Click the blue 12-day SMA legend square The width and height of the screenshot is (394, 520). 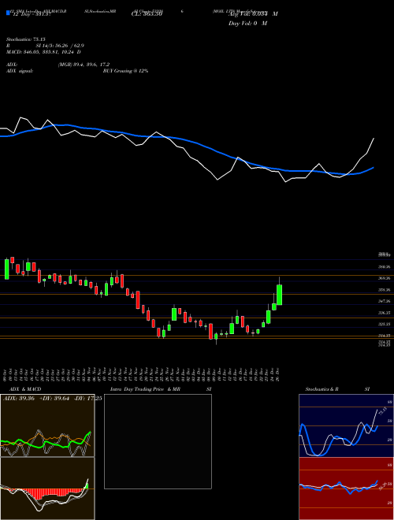point(9,13)
